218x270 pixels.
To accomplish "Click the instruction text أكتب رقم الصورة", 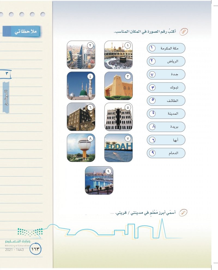I will pos(145,32).
